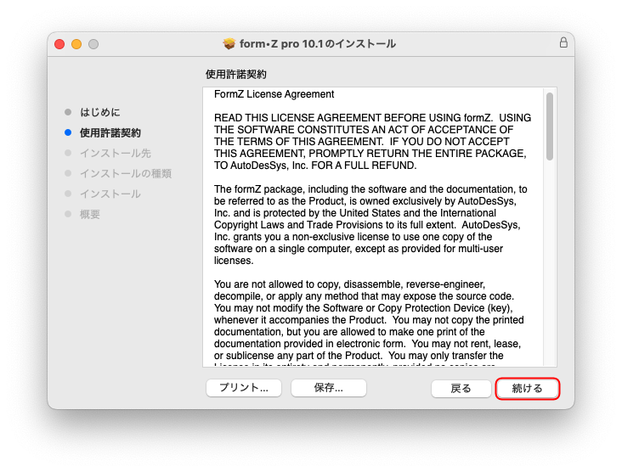Save the license using 保存... button
622x472 pixels.
click(x=328, y=388)
